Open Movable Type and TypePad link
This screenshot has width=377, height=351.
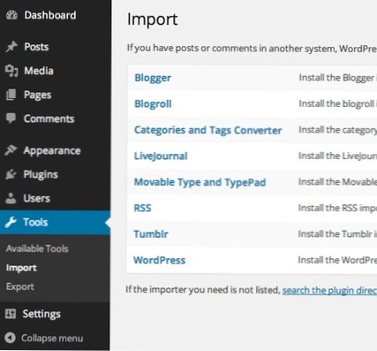tap(200, 182)
